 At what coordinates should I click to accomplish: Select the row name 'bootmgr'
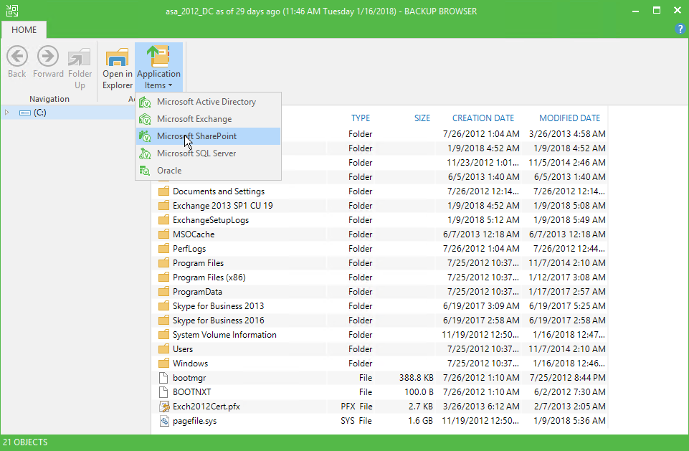[189, 378]
